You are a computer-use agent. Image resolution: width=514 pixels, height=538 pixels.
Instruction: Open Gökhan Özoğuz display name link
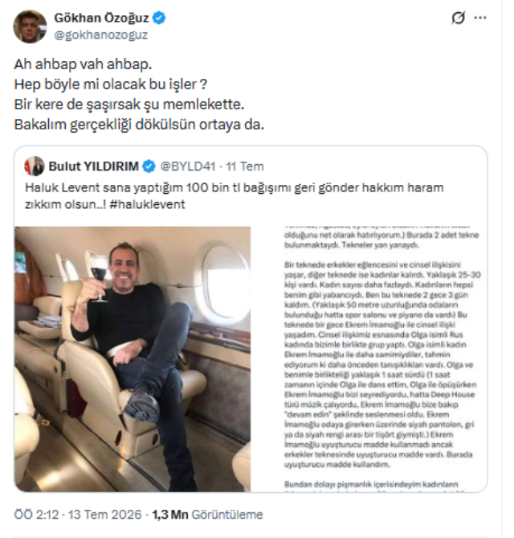101,18
